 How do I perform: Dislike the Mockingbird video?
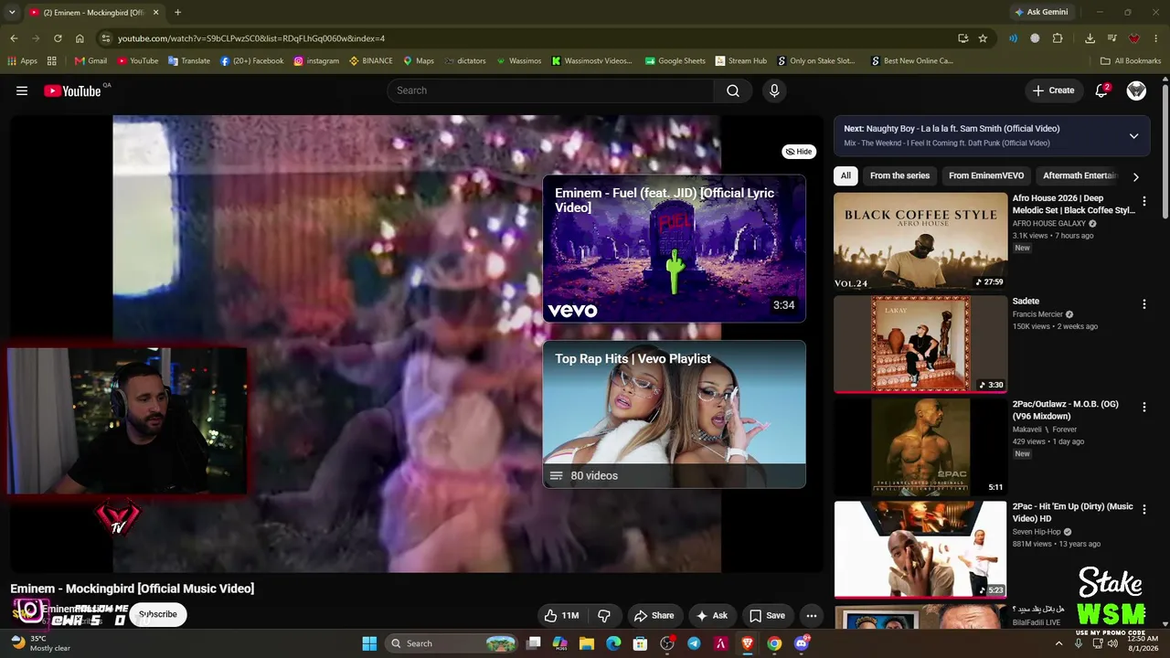(x=604, y=615)
